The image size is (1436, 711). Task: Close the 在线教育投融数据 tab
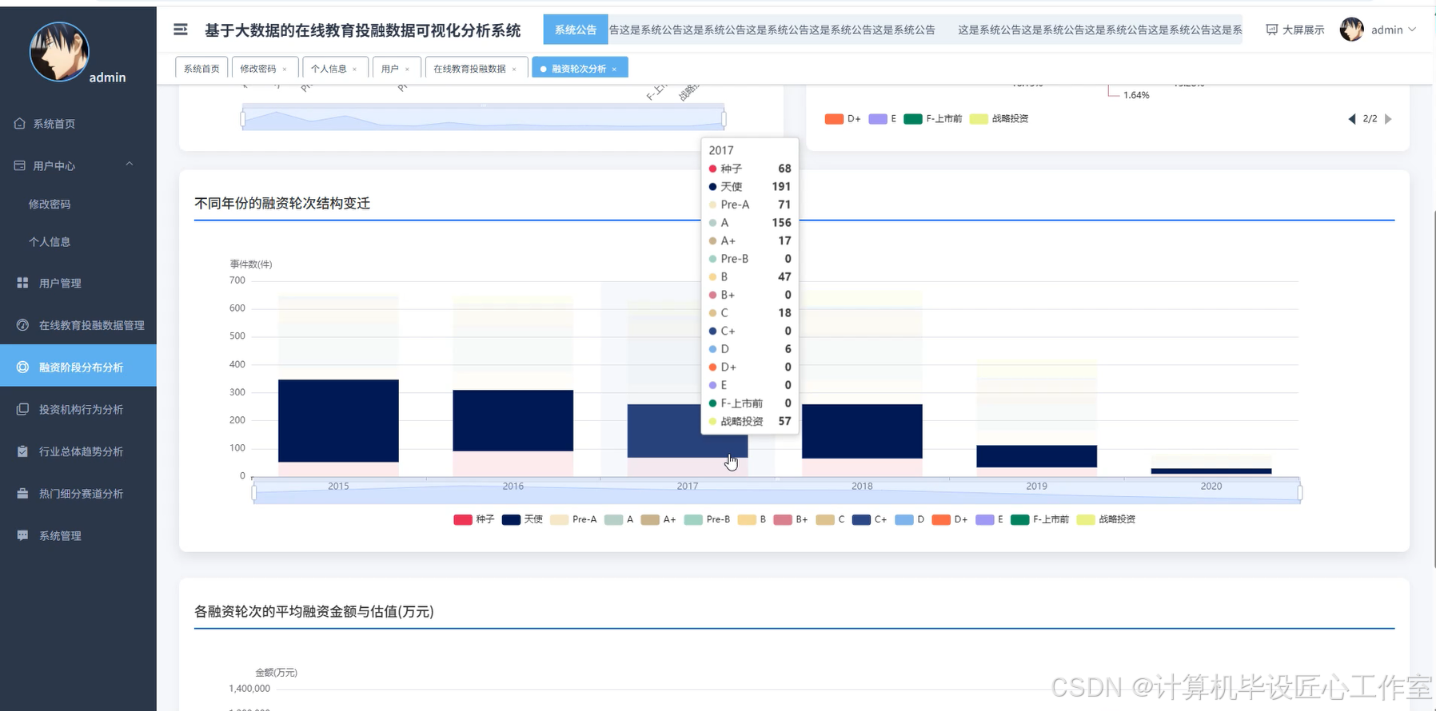pos(514,70)
